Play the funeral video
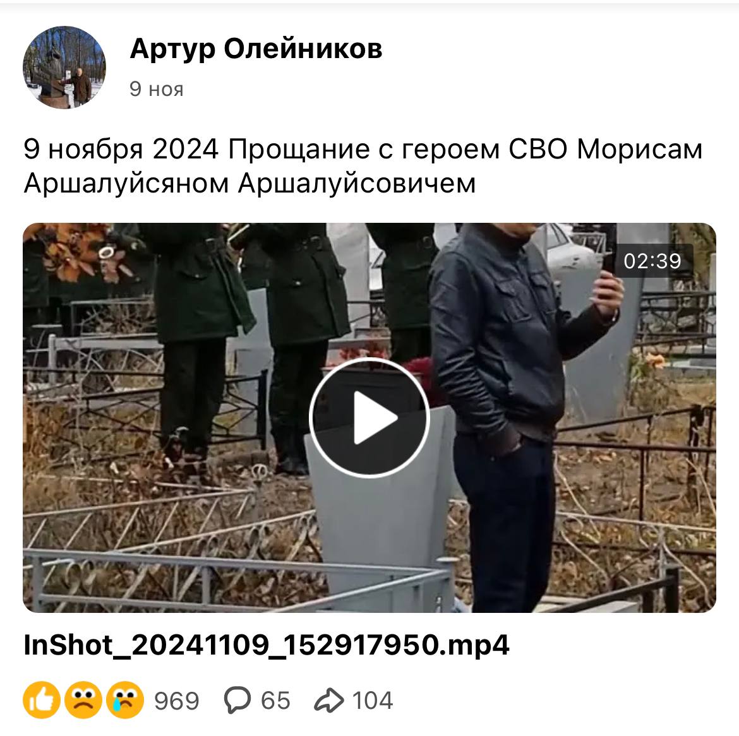Viewport: 739px width, 736px height. point(369,418)
